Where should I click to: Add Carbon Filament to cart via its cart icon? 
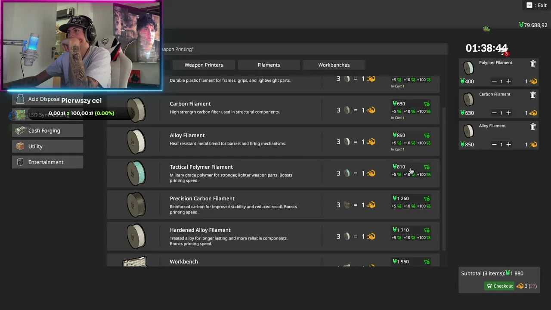coord(427,104)
